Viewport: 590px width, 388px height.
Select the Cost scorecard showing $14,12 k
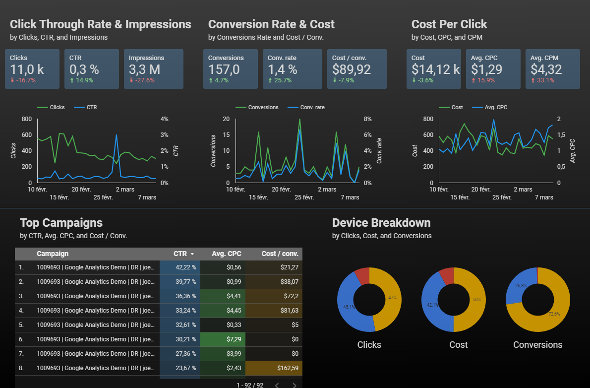433,69
